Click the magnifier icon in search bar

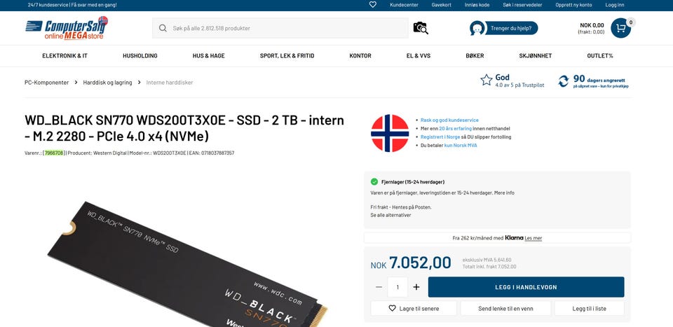pyautogui.click(x=163, y=28)
